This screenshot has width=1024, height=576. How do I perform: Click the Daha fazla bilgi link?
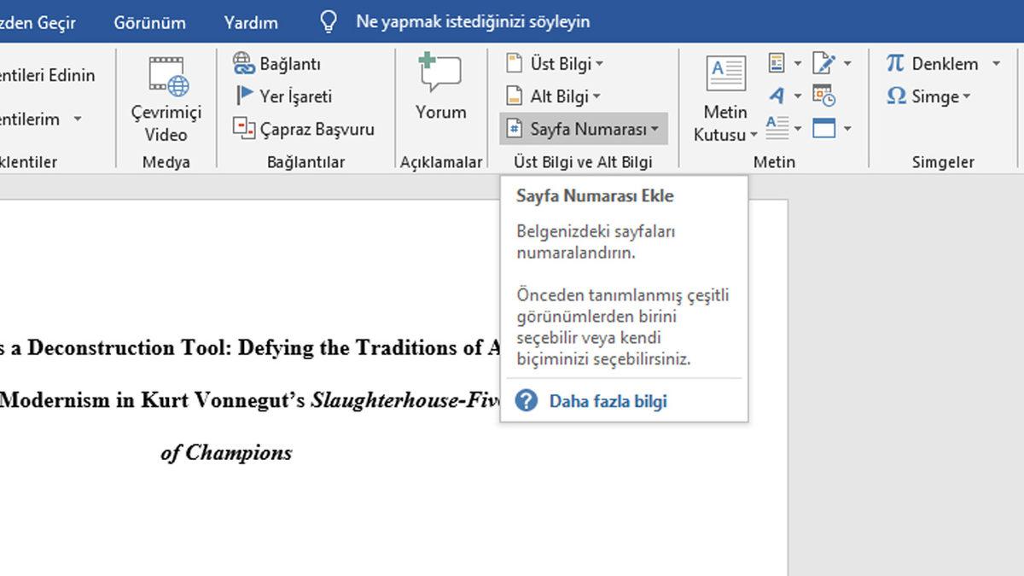pos(608,401)
